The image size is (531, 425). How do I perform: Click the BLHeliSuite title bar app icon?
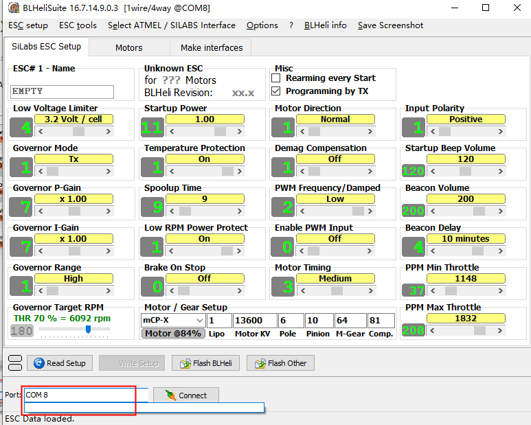(14, 8)
